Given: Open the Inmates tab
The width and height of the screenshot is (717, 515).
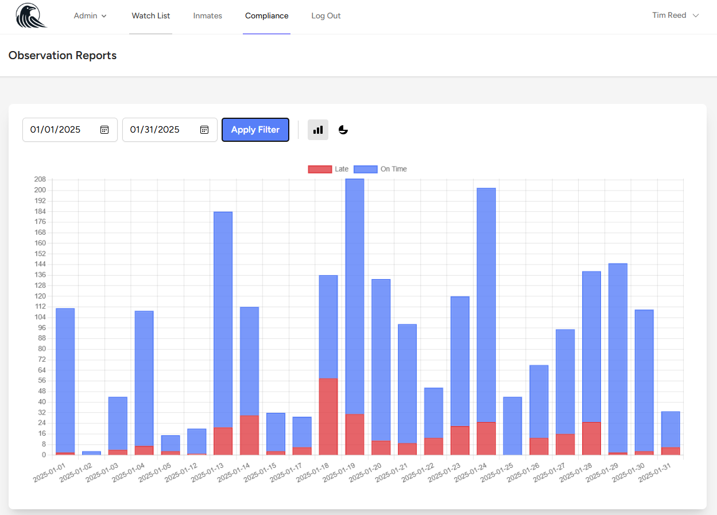Looking at the screenshot, I should pos(208,16).
